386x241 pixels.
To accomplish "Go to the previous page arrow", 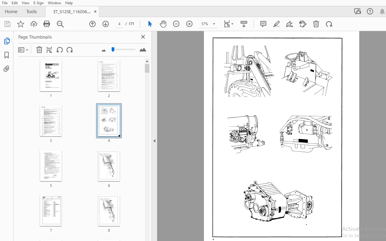I will pyautogui.click(x=92, y=24).
